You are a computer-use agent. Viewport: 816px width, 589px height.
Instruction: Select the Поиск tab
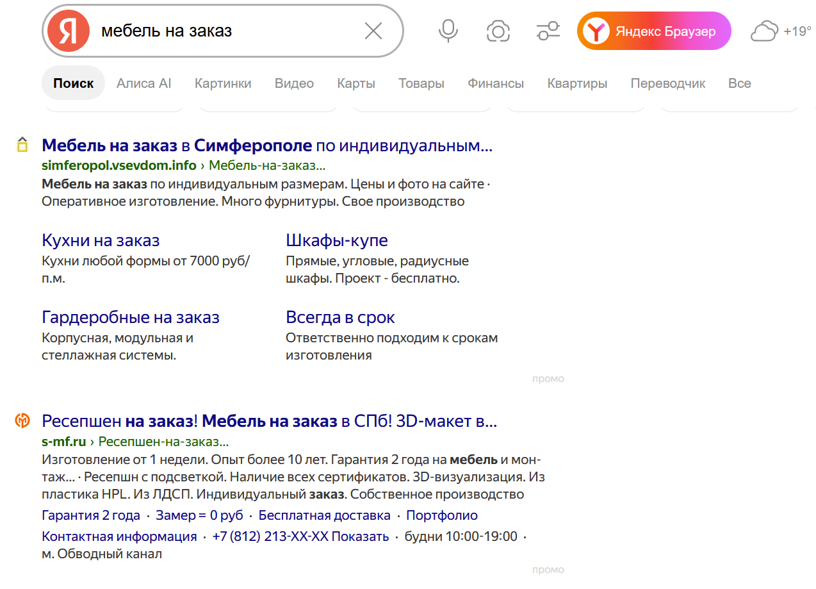click(x=74, y=83)
